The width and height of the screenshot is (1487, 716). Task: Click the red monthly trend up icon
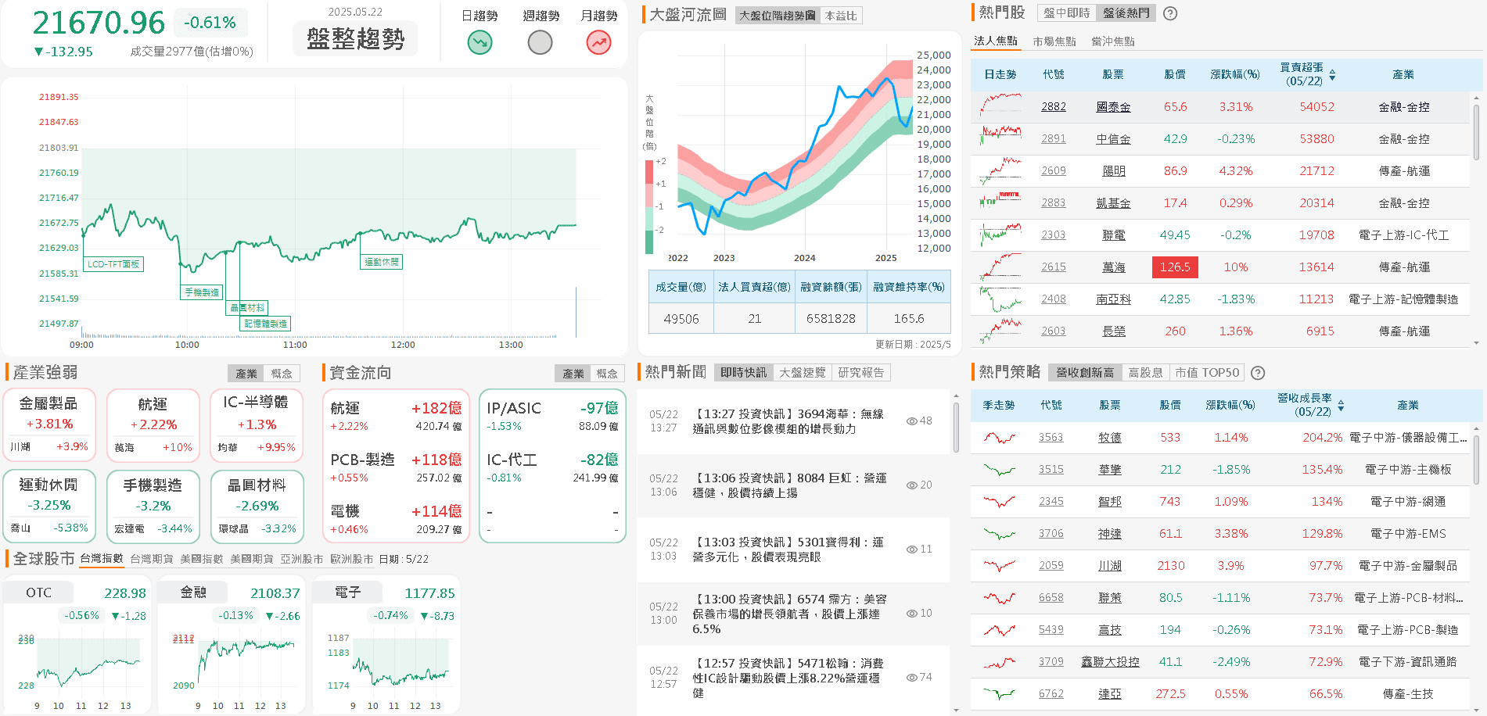[599, 42]
